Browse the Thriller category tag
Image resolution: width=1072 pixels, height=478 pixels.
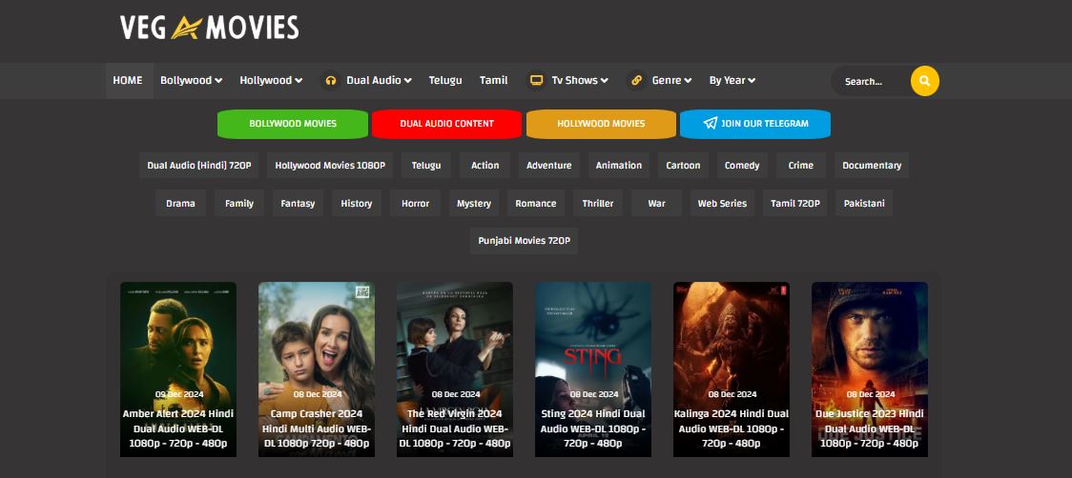pyautogui.click(x=598, y=204)
